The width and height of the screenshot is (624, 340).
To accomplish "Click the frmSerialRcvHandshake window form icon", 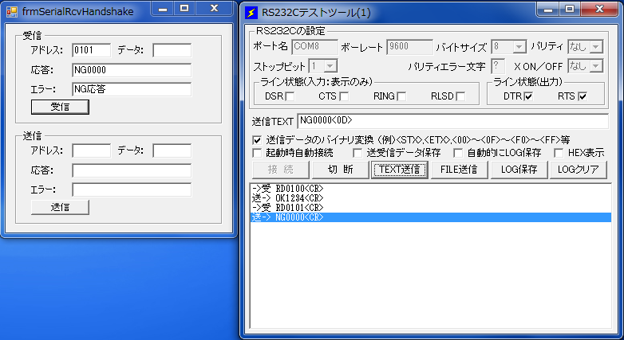I will click(12, 11).
